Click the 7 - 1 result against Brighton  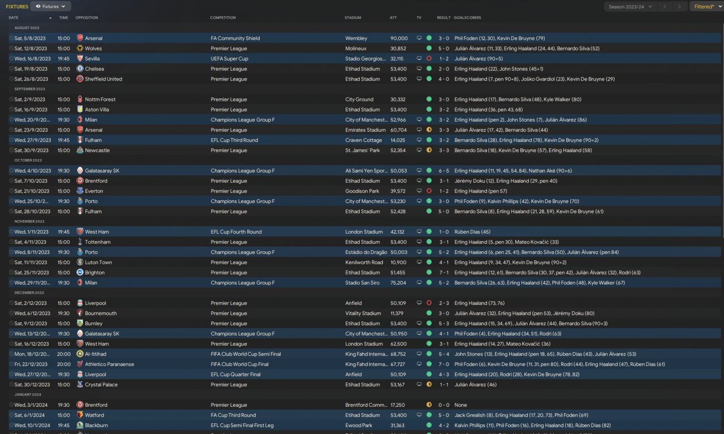click(x=443, y=273)
